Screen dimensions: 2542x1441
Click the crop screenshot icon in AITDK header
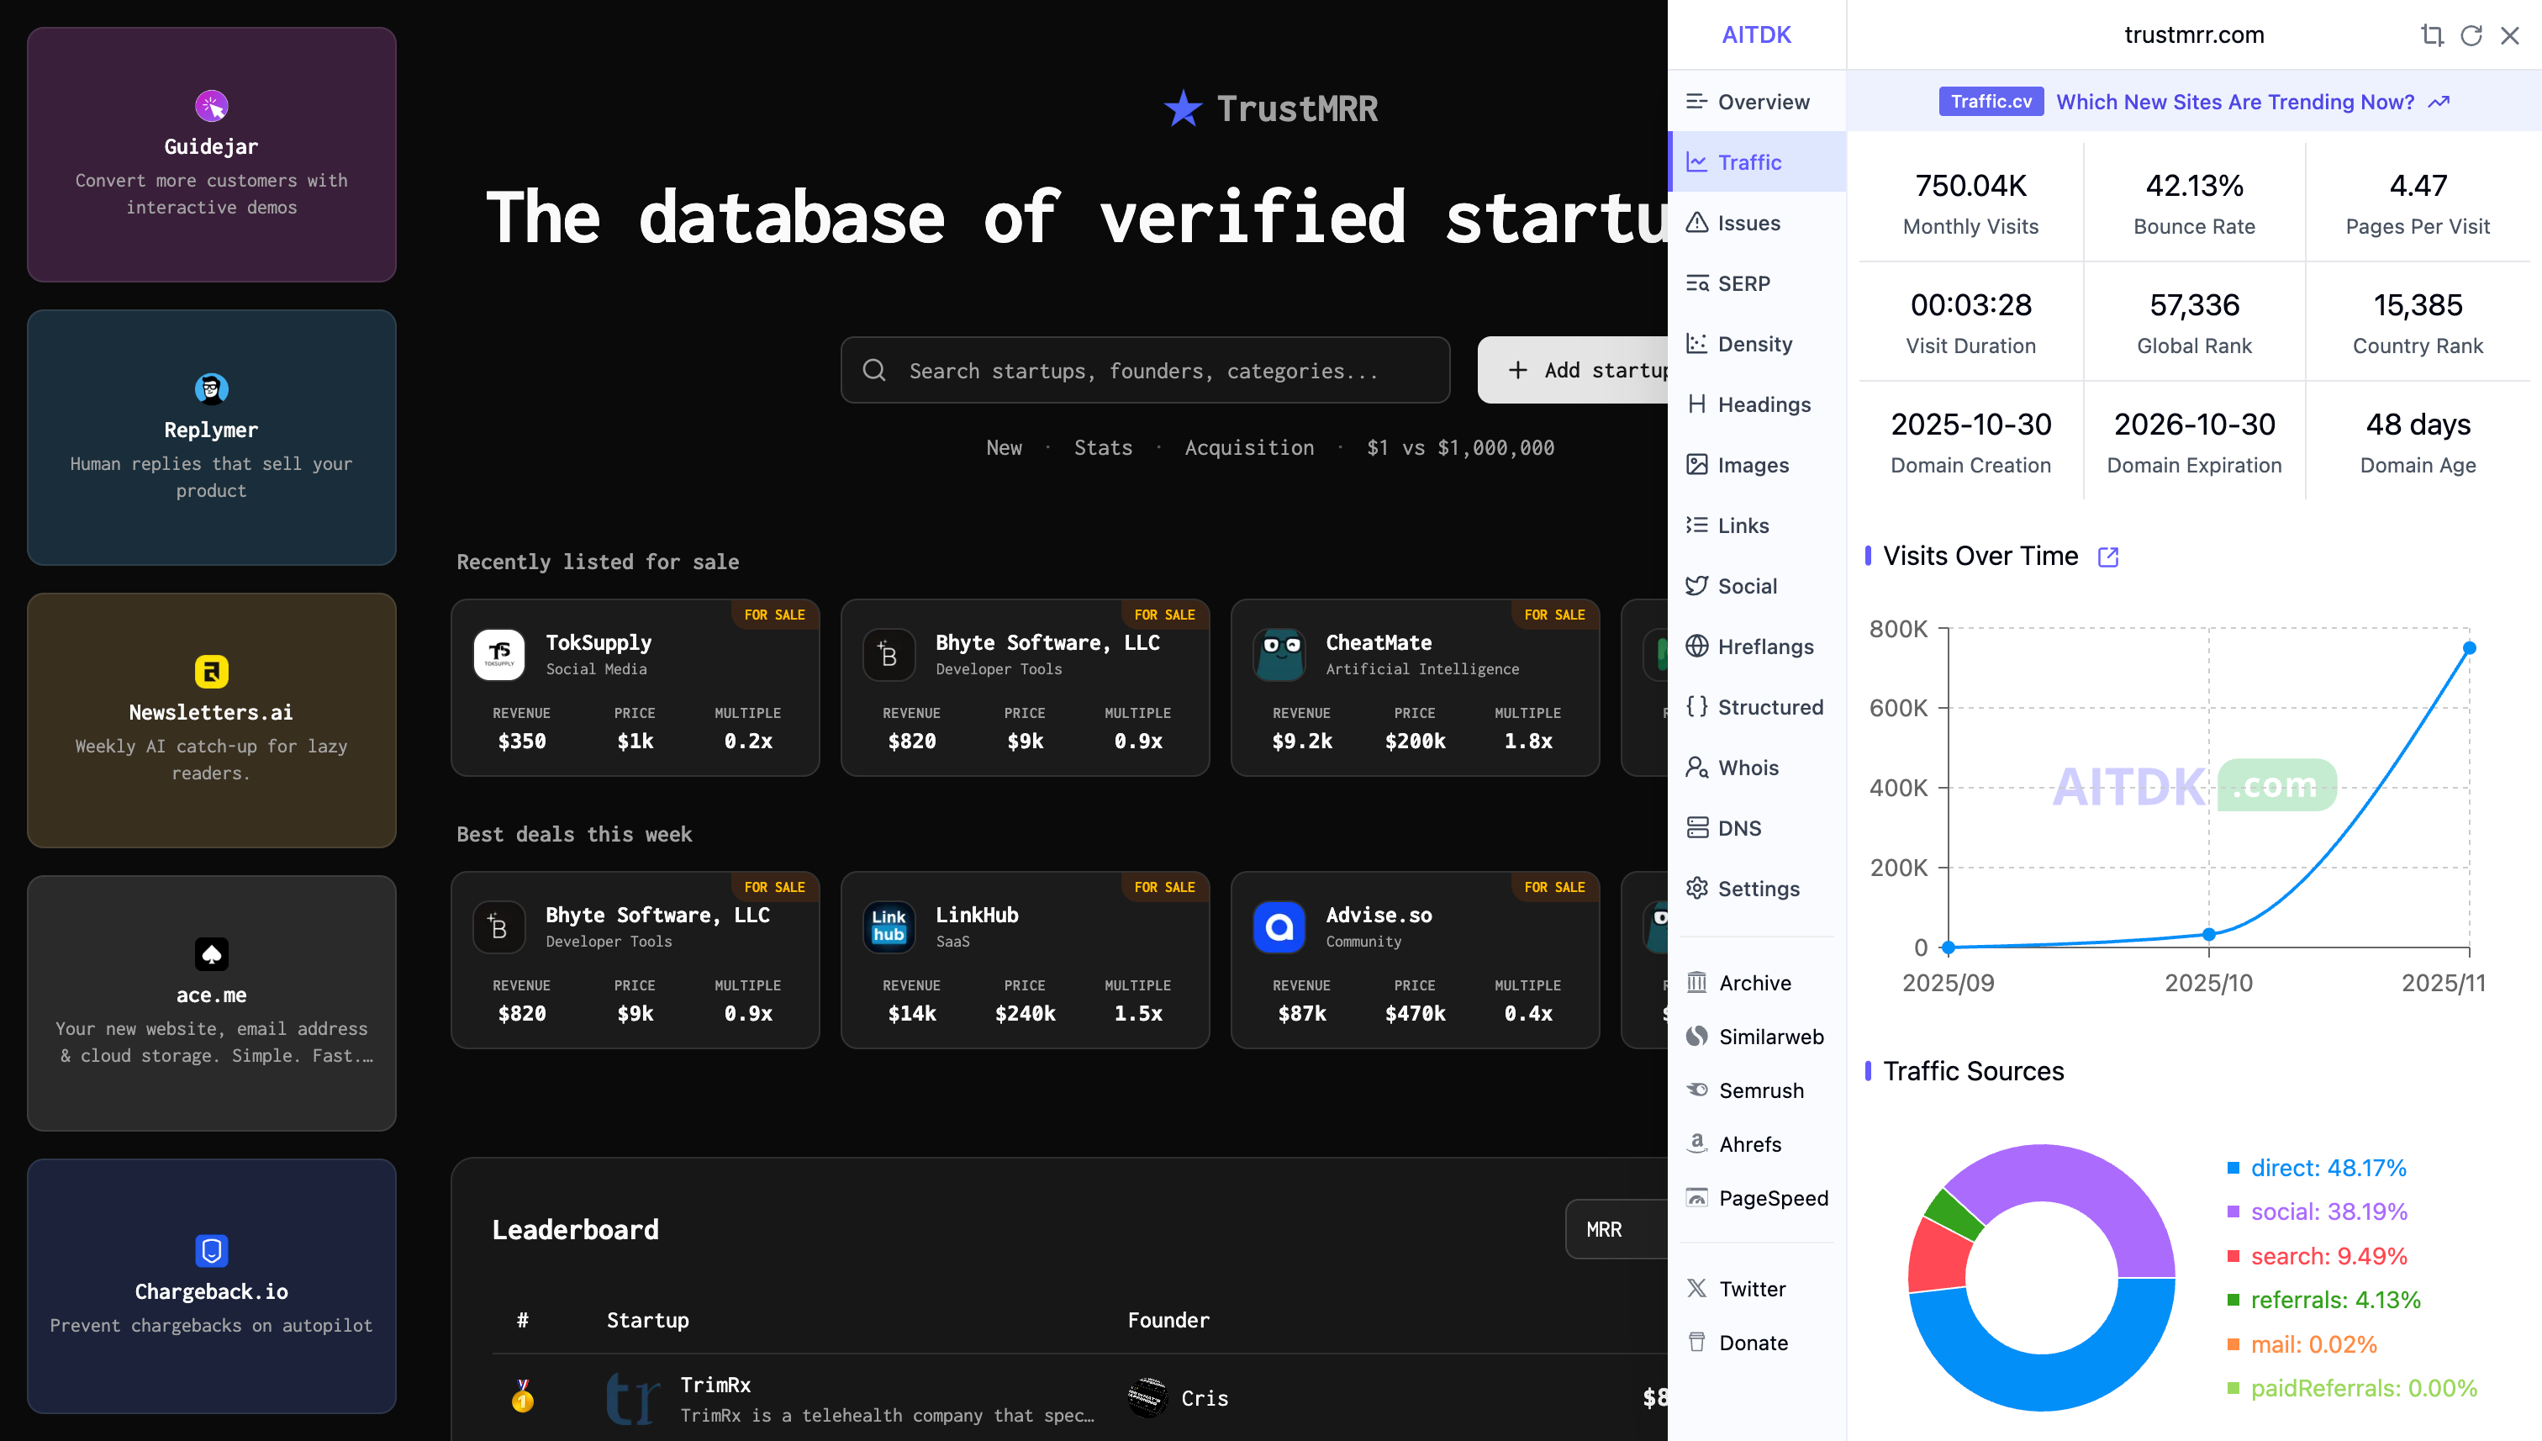coord(2431,35)
